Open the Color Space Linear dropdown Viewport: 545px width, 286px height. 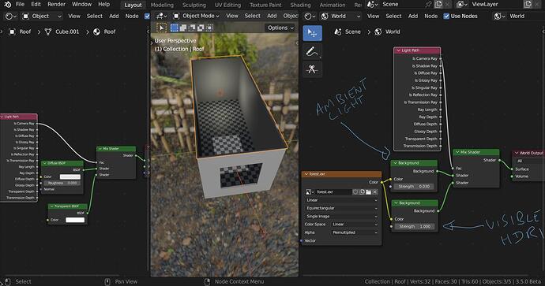point(354,225)
